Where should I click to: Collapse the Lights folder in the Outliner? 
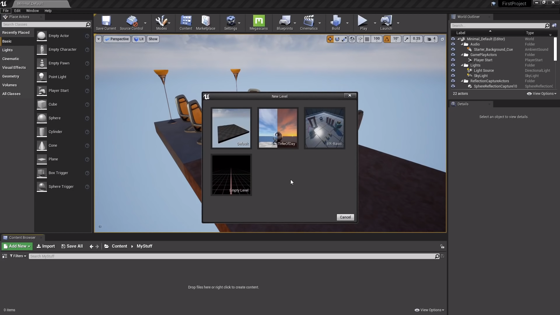(462, 65)
